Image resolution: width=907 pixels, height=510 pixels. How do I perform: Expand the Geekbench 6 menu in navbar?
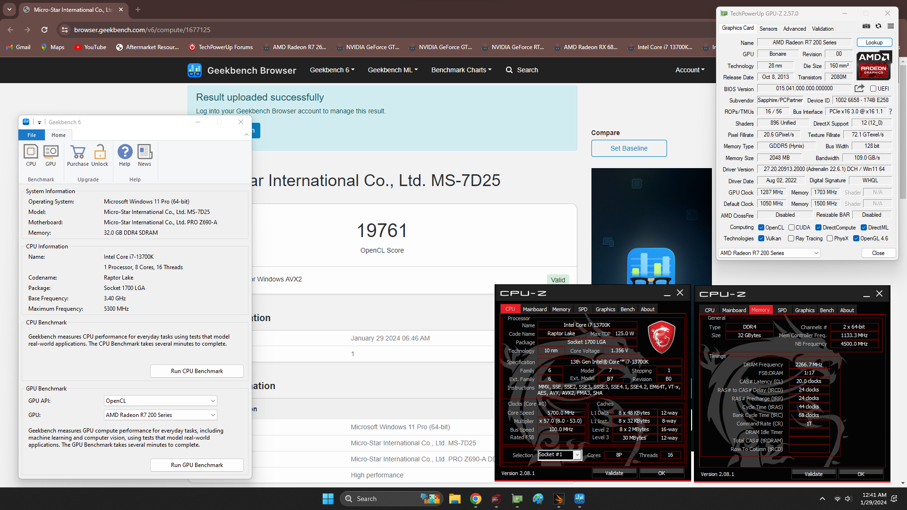[332, 70]
